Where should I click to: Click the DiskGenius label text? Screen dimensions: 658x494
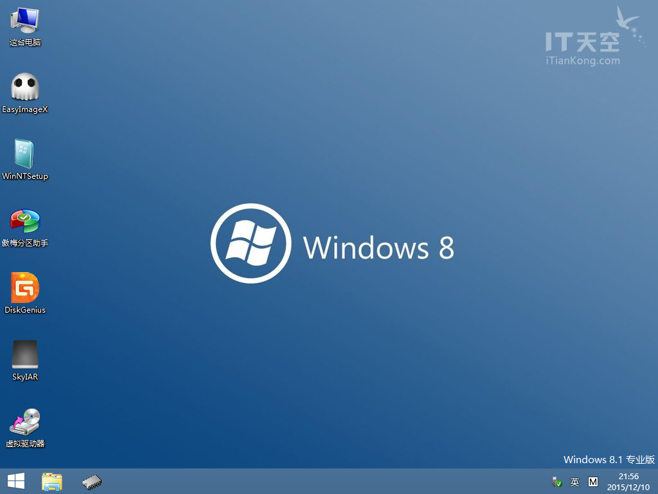coord(25,310)
